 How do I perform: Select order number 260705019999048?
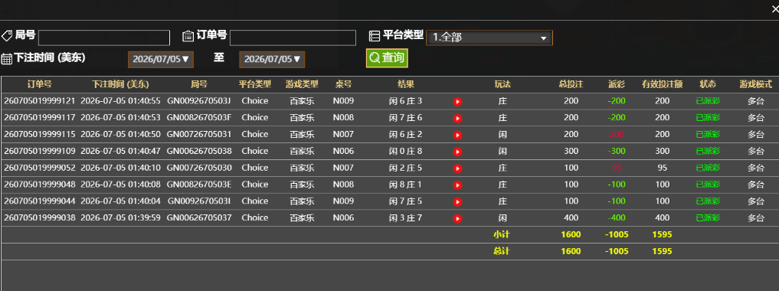40,185
